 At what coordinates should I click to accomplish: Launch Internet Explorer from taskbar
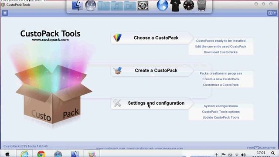click(24, 154)
